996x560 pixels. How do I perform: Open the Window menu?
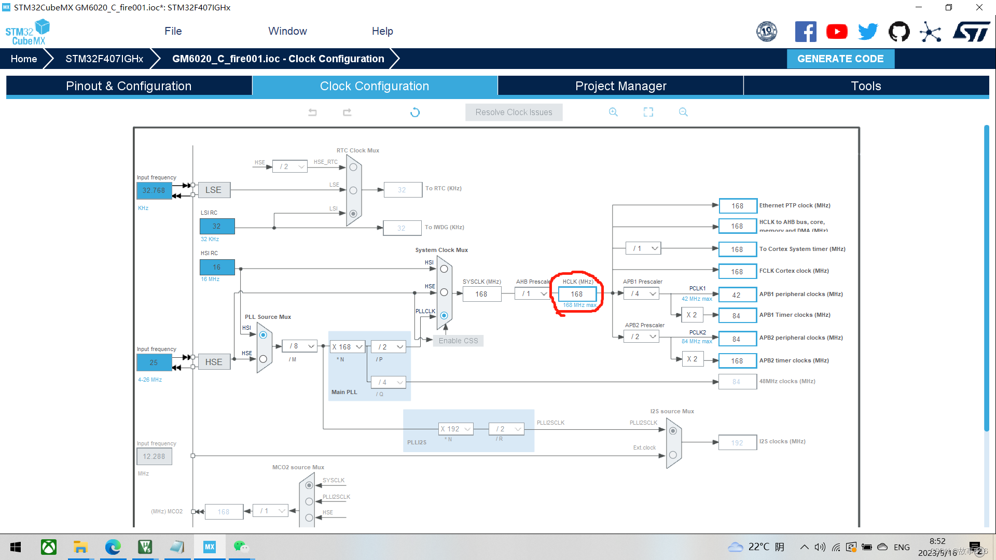[x=287, y=31]
